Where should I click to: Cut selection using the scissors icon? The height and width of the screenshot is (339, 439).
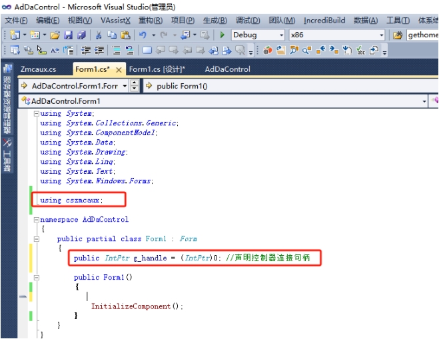(x=99, y=35)
